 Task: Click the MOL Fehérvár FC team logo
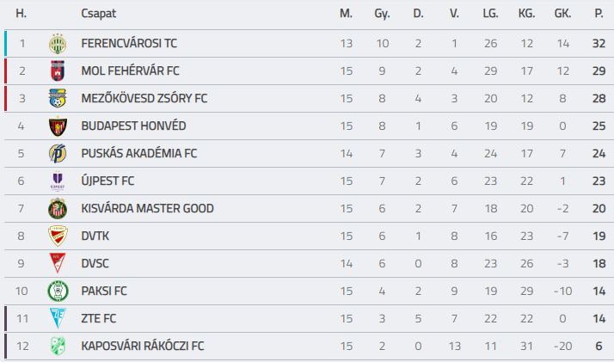tap(58, 71)
